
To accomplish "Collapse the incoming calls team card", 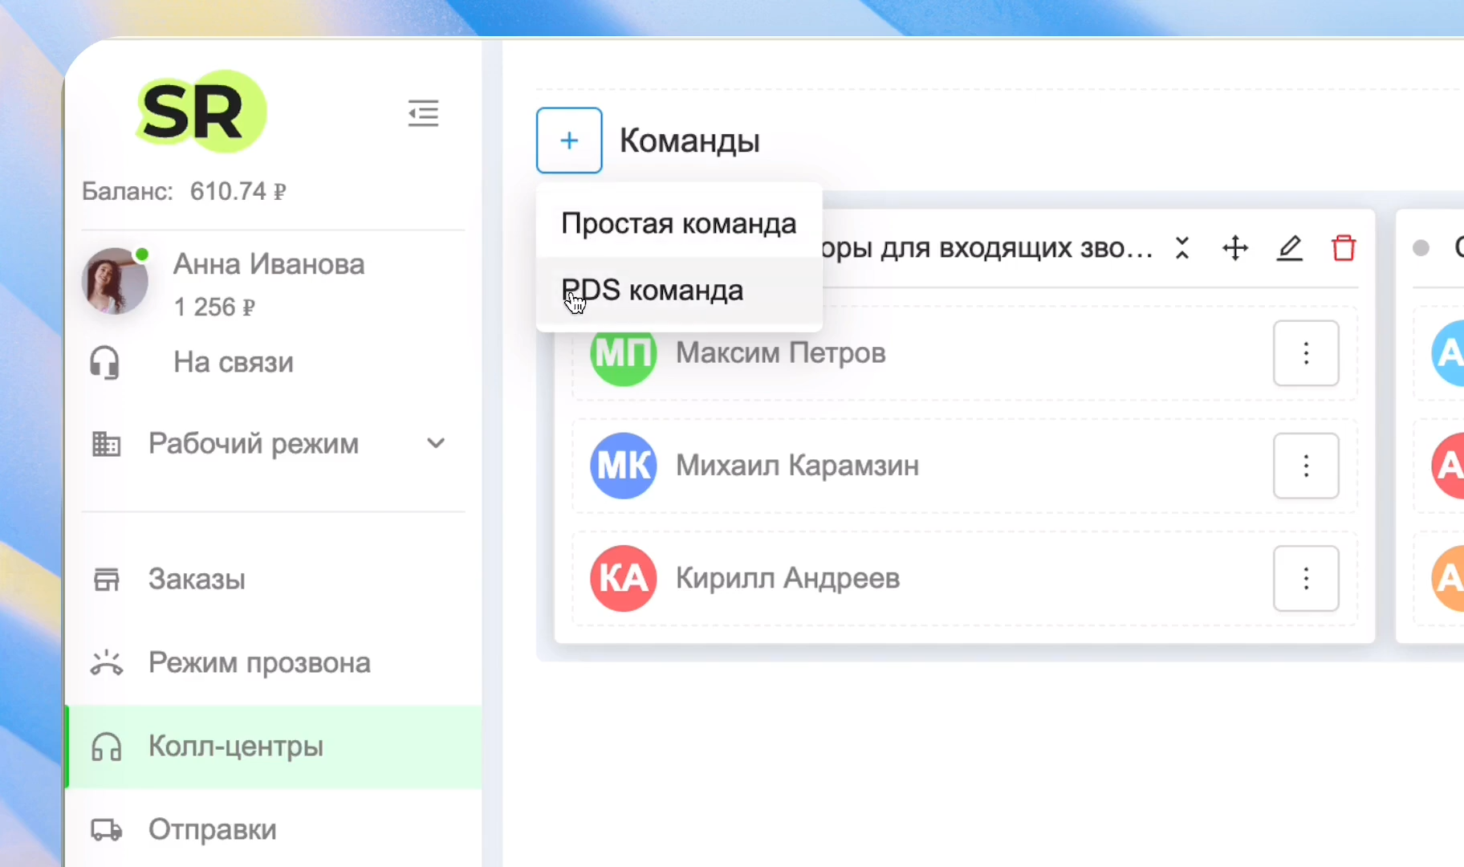I will pyautogui.click(x=1181, y=248).
